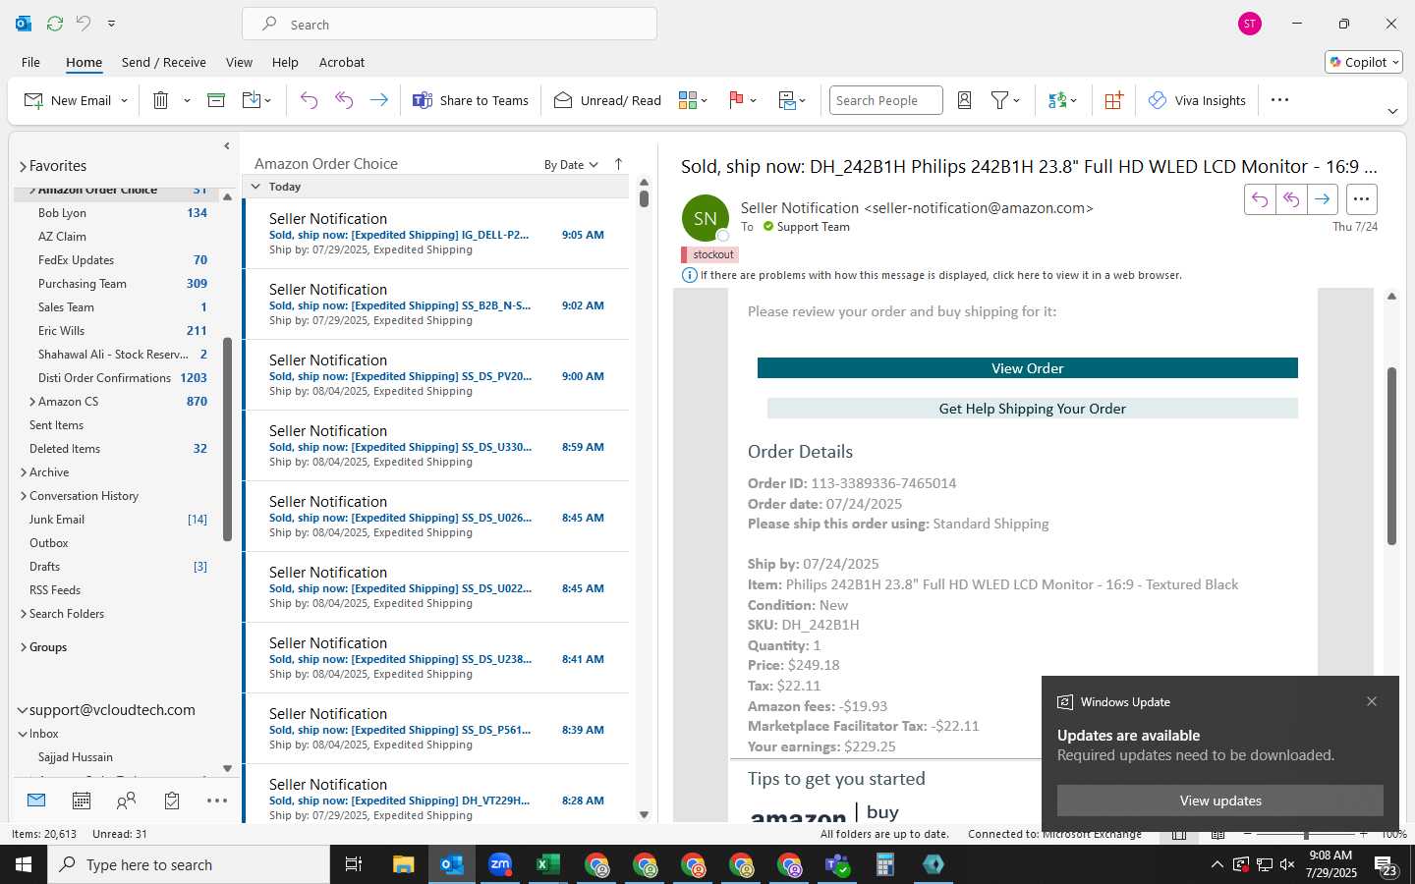Image resolution: width=1415 pixels, height=884 pixels.
Task: Click the zoom slider in status bar
Action: (x=1306, y=834)
